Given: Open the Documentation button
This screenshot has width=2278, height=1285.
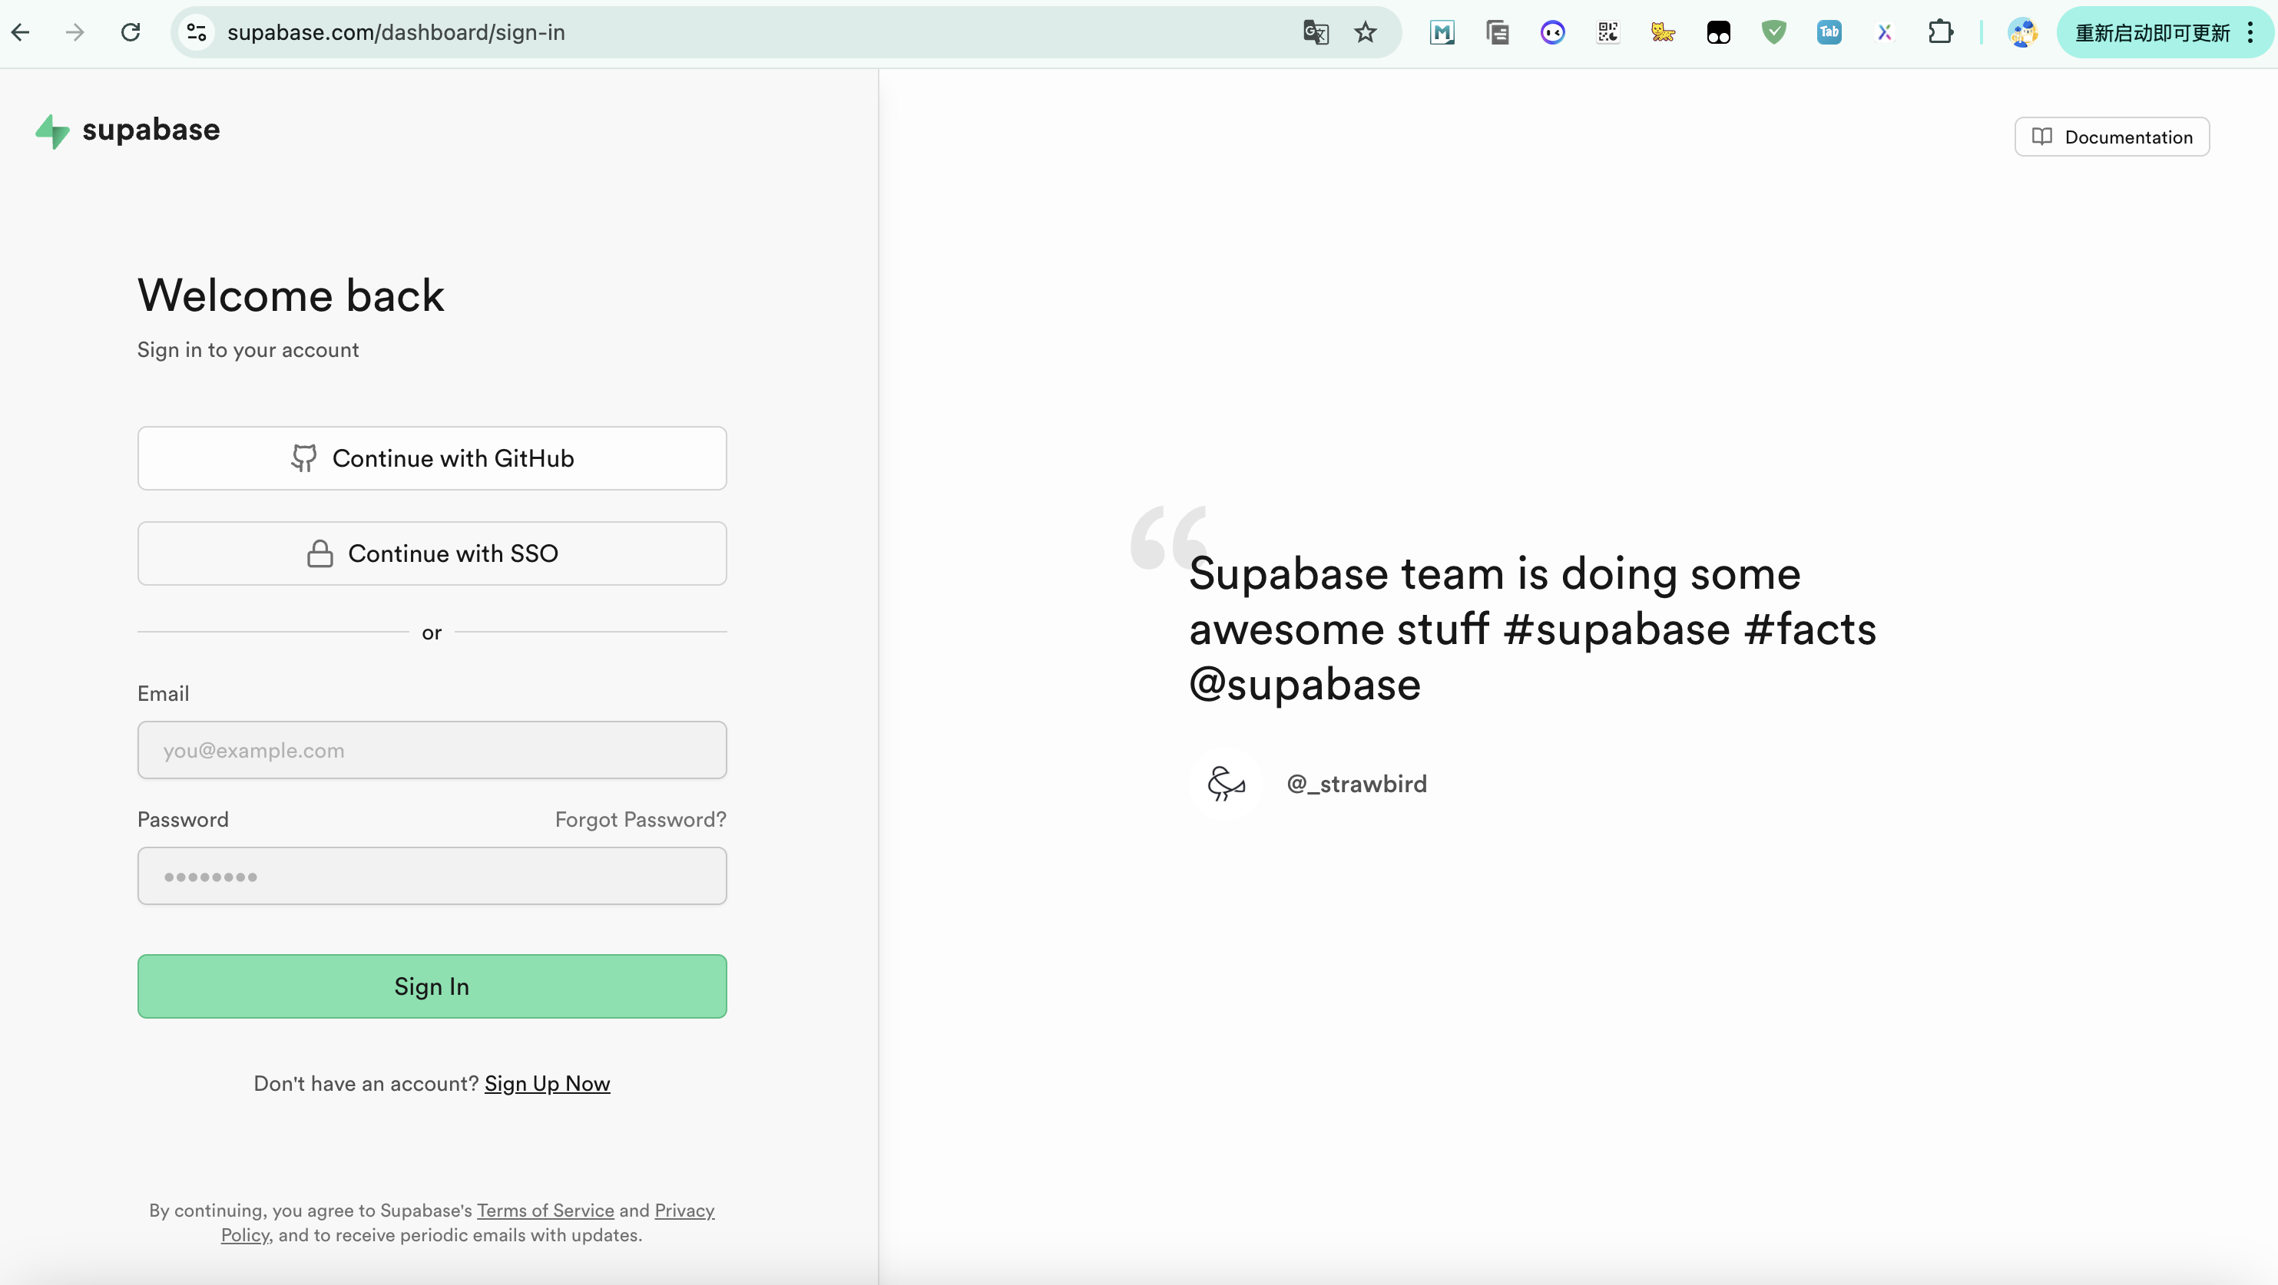Looking at the screenshot, I should (x=2112, y=137).
